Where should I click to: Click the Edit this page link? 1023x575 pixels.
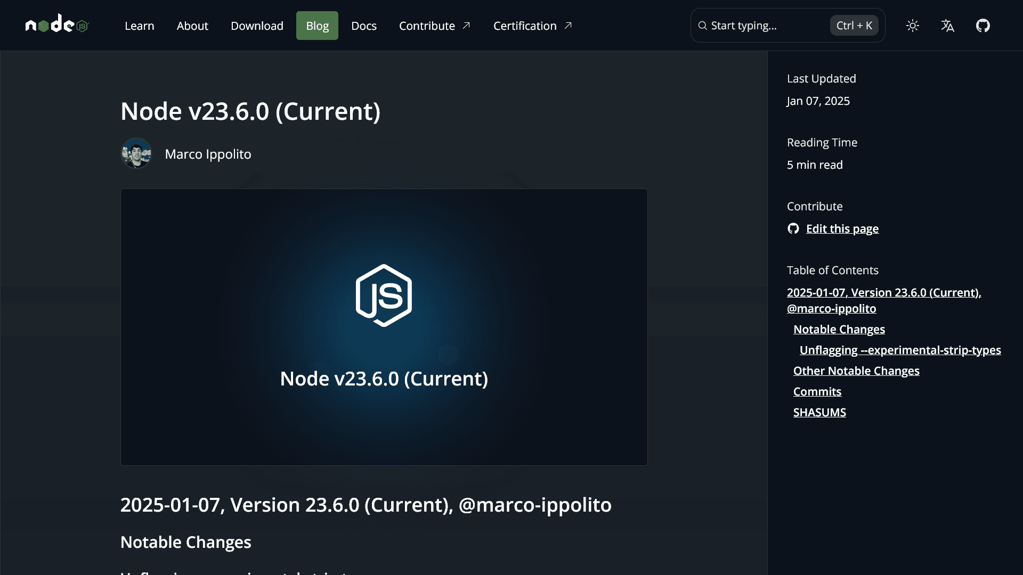click(842, 228)
